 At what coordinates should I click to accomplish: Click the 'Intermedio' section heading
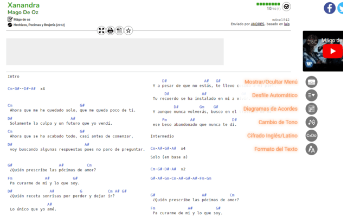click(162, 136)
